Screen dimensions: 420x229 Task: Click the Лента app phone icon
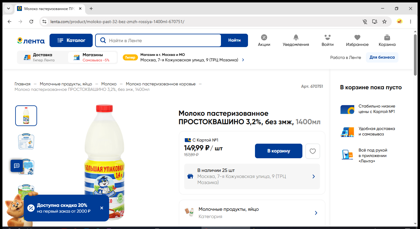tap(347, 154)
